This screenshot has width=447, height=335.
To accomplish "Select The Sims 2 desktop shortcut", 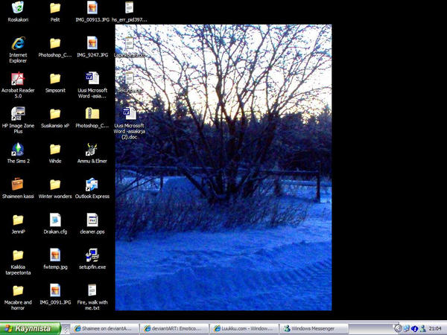I will tap(18, 153).
